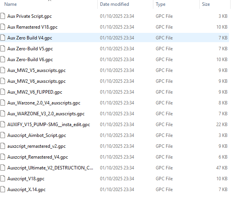Select file name auxzcript_remastered_v2.gpc
236x200 pixels.
tap(36, 146)
